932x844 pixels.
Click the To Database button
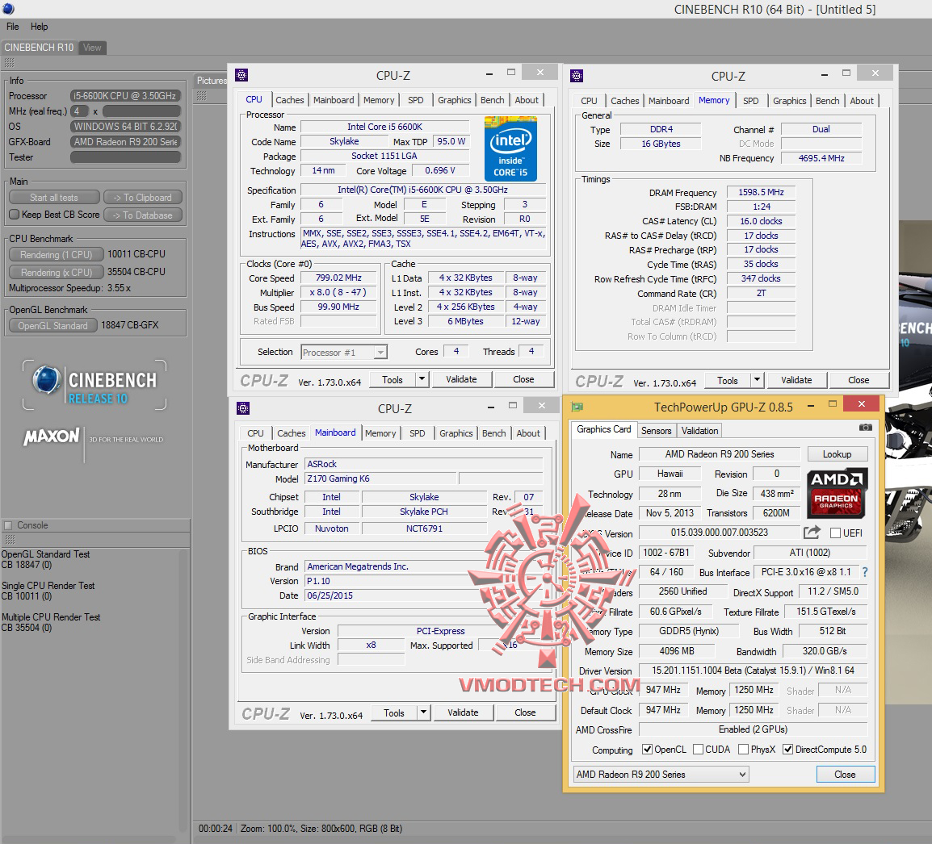143,215
